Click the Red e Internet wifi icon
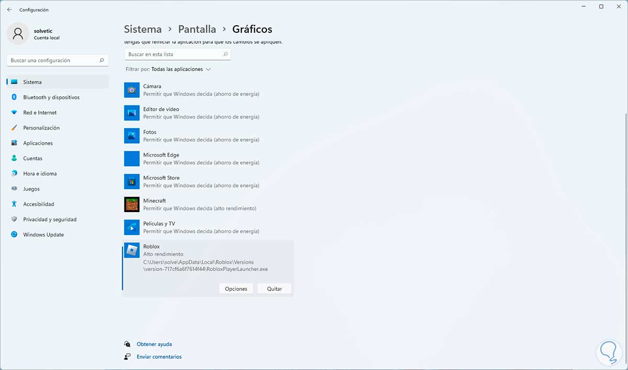The image size is (628, 370). (x=14, y=113)
